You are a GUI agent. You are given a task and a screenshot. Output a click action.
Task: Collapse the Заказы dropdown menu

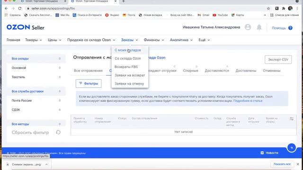point(129,40)
